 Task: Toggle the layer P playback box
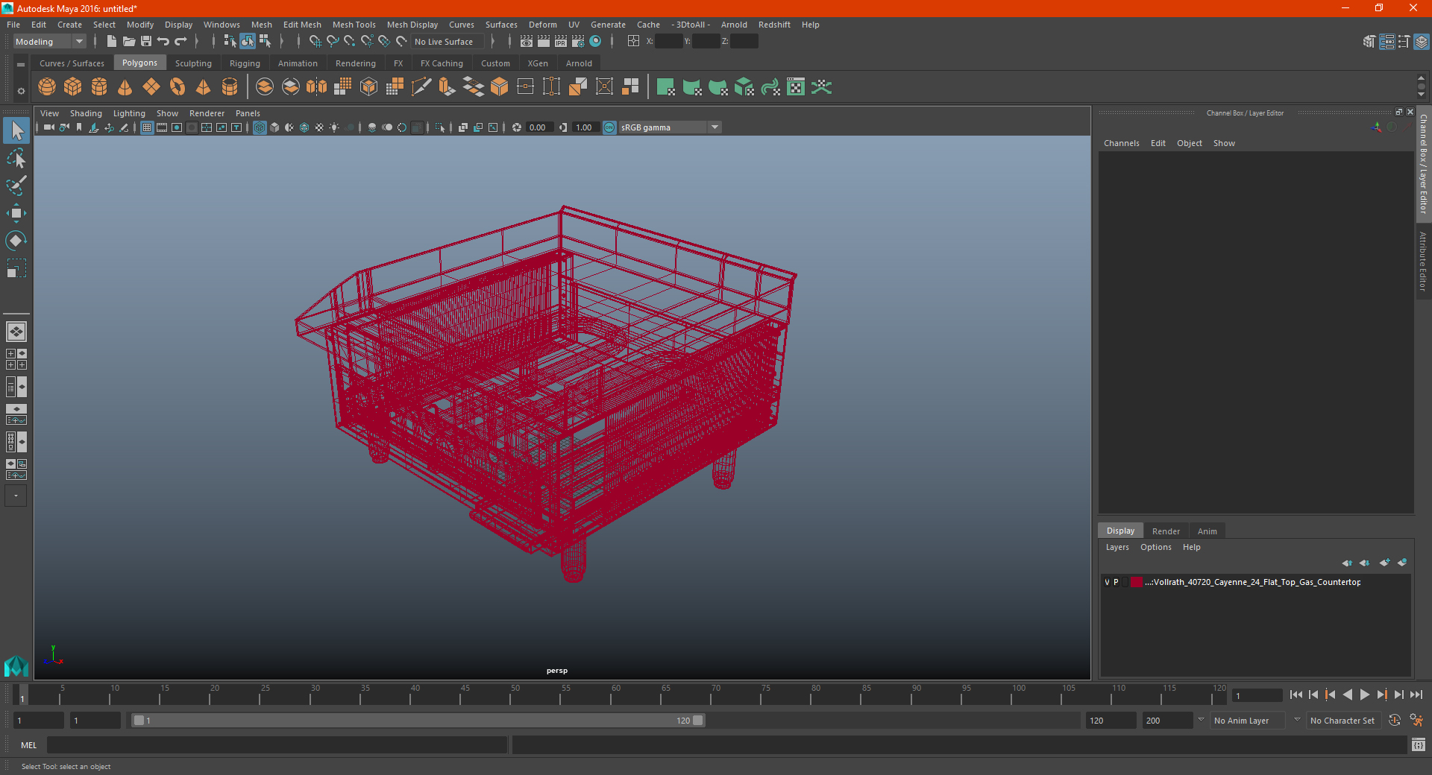(x=1116, y=582)
